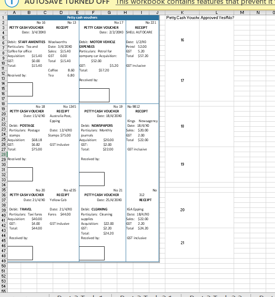Select column A header

[x=14, y=13]
